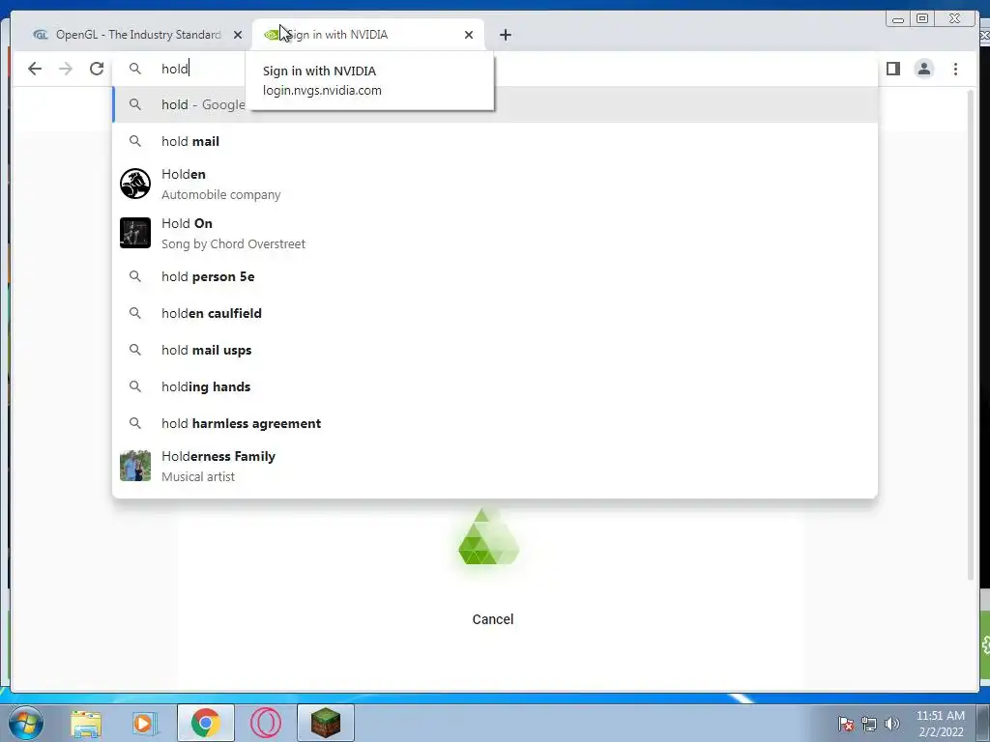Choose the Holderness Family Musical artist suggestion
The image size is (990, 742).
pos(495,467)
